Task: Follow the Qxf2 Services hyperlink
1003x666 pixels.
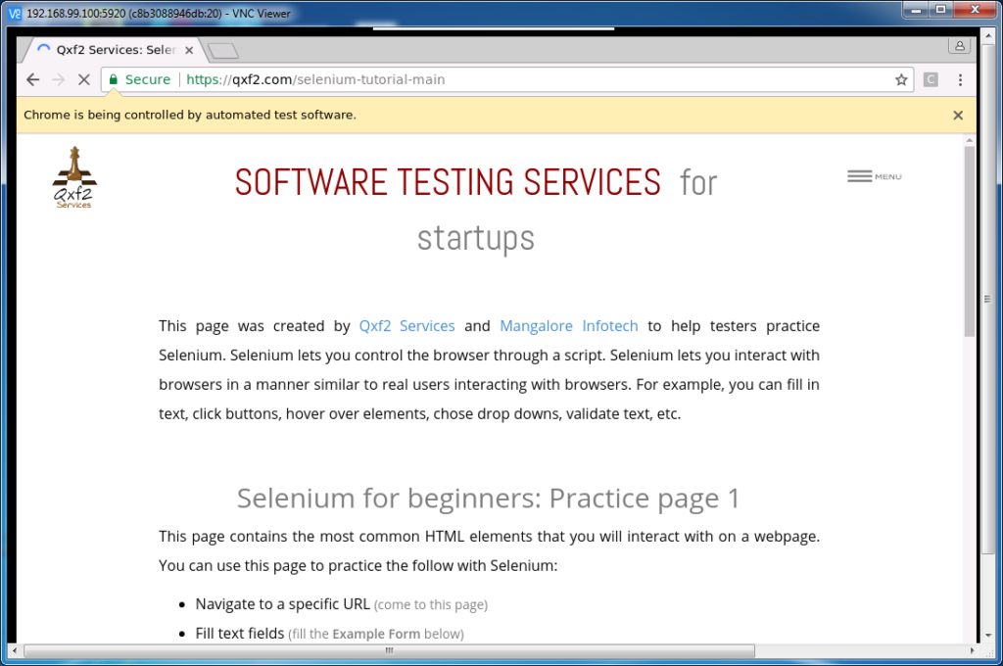Action: pos(406,326)
